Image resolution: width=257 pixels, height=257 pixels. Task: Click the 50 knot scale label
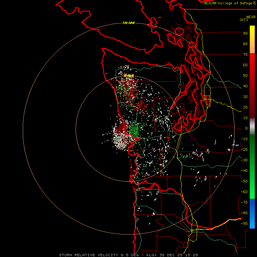pos(245,76)
